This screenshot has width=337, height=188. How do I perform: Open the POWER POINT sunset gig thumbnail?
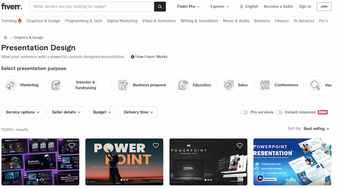[x=124, y=162]
